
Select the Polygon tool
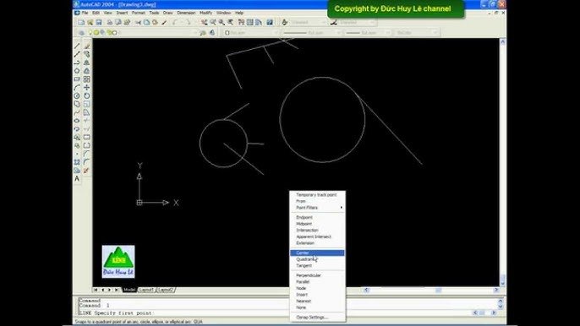[77, 71]
